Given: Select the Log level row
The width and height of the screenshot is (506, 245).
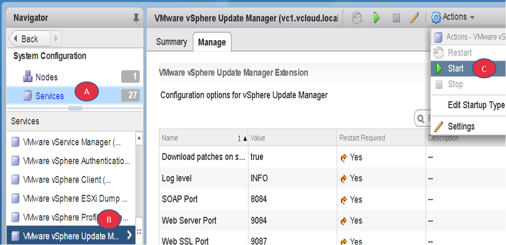Looking at the screenshot, I should [333, 178].
